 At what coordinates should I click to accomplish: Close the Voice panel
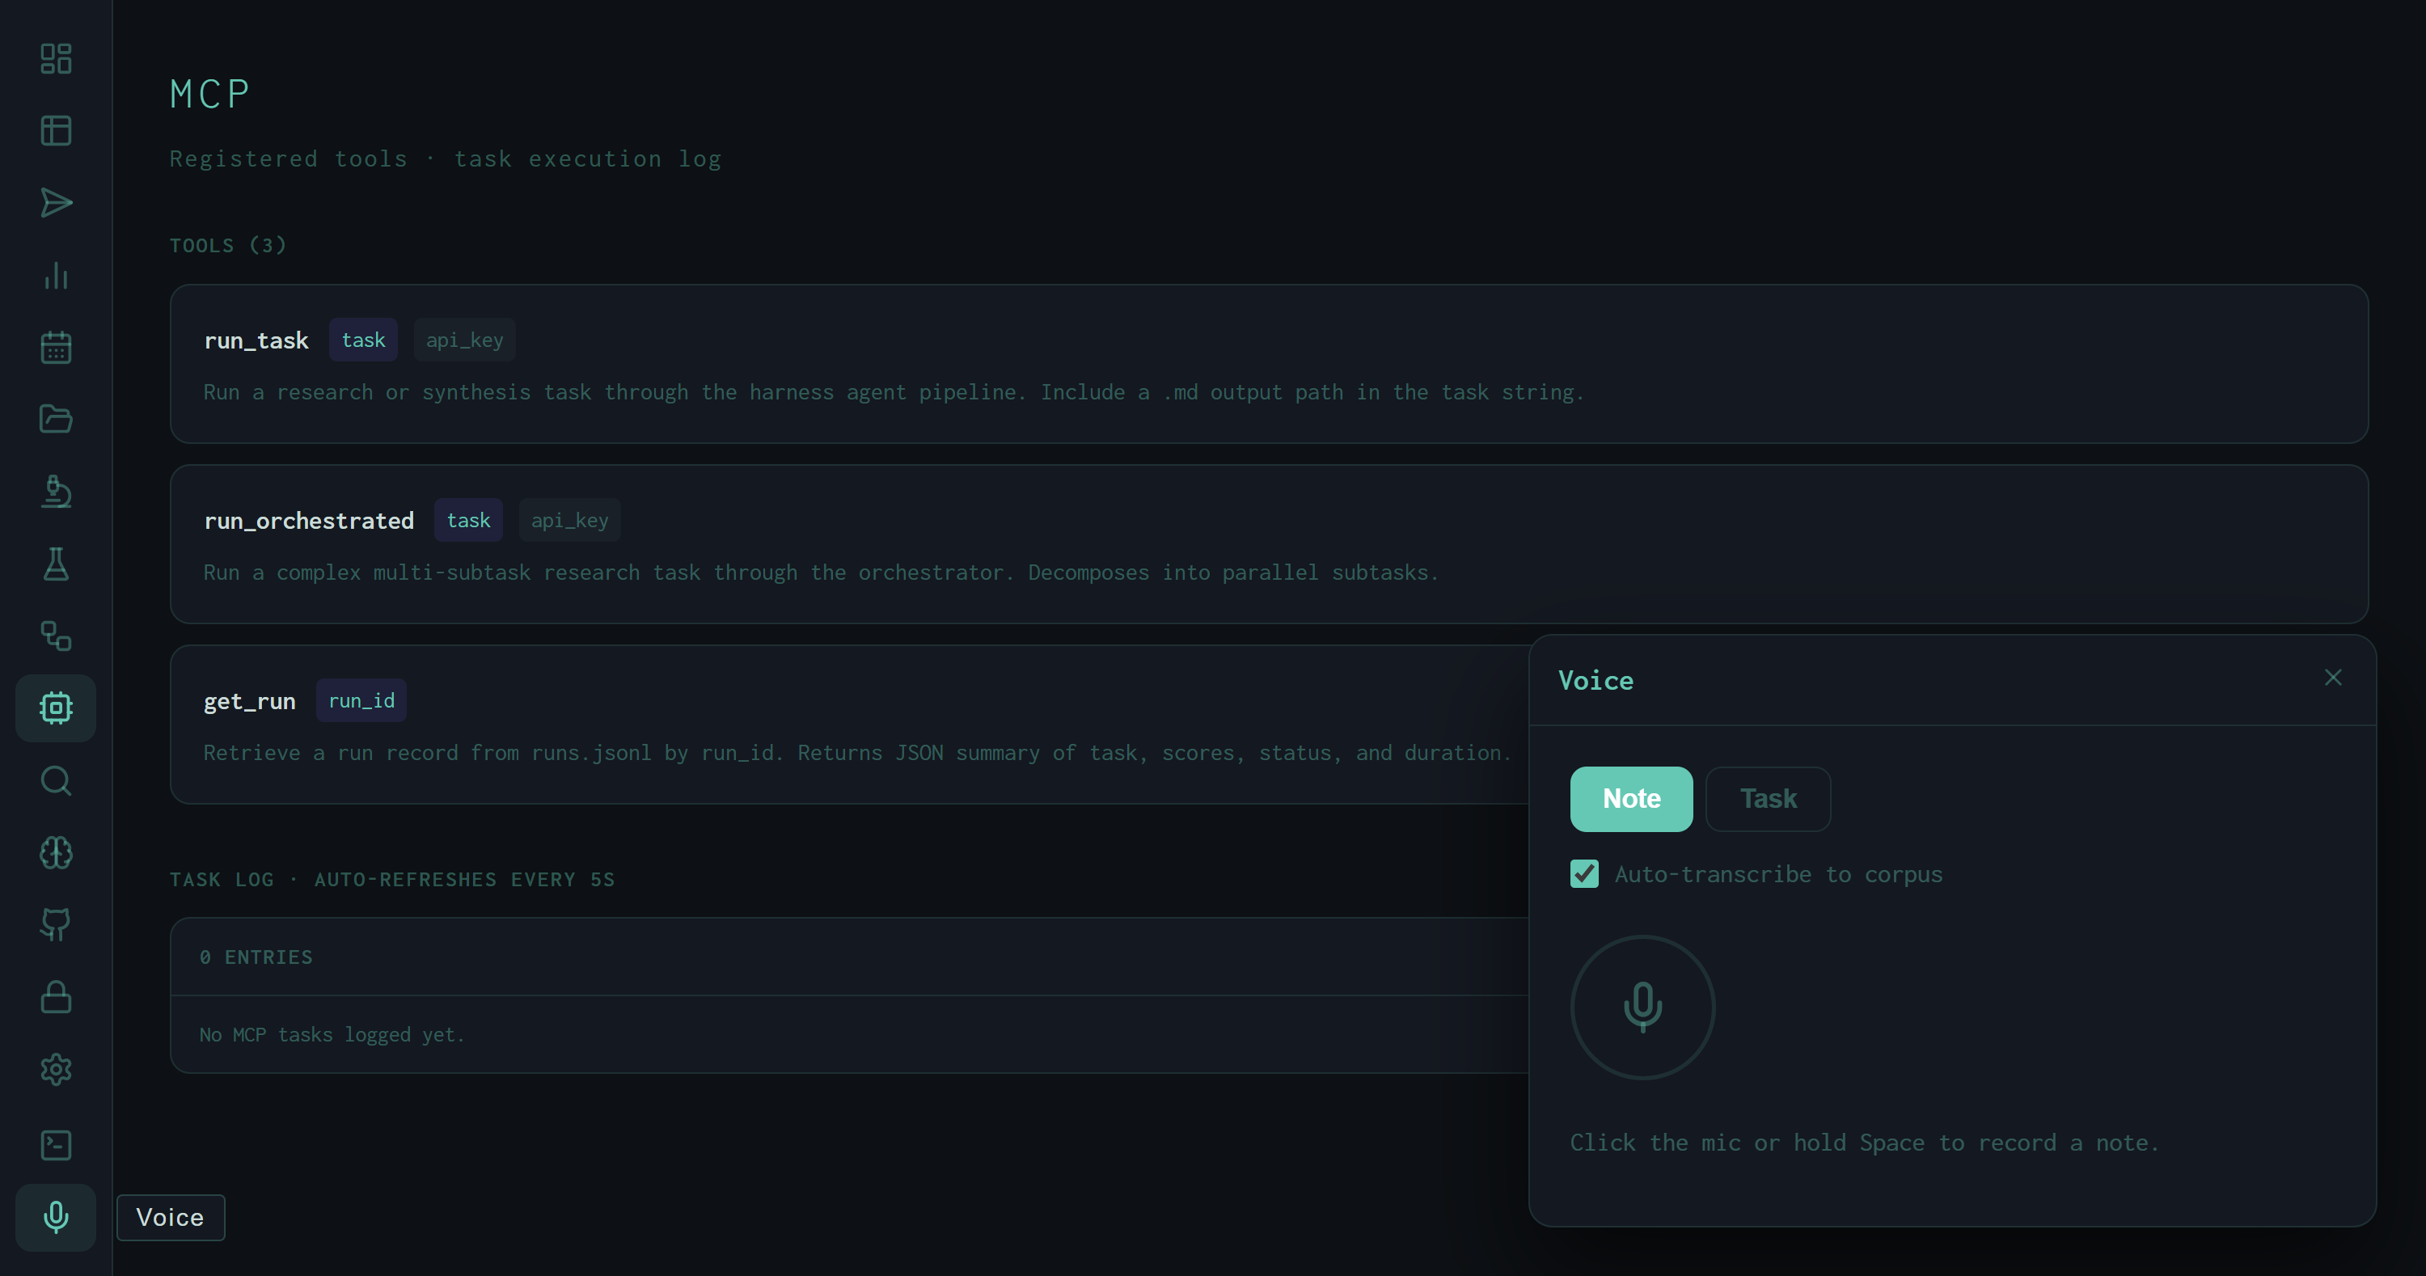point(2333,677)
